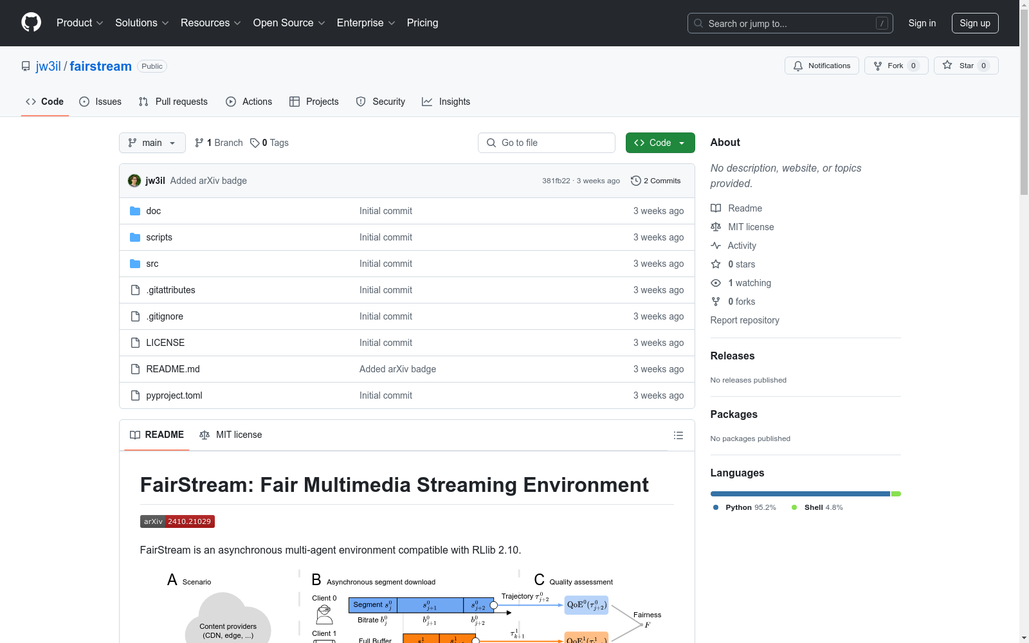Screen dimensions: 1029x643
Task: Select the README file tab
Action: [x=157, y=435]
